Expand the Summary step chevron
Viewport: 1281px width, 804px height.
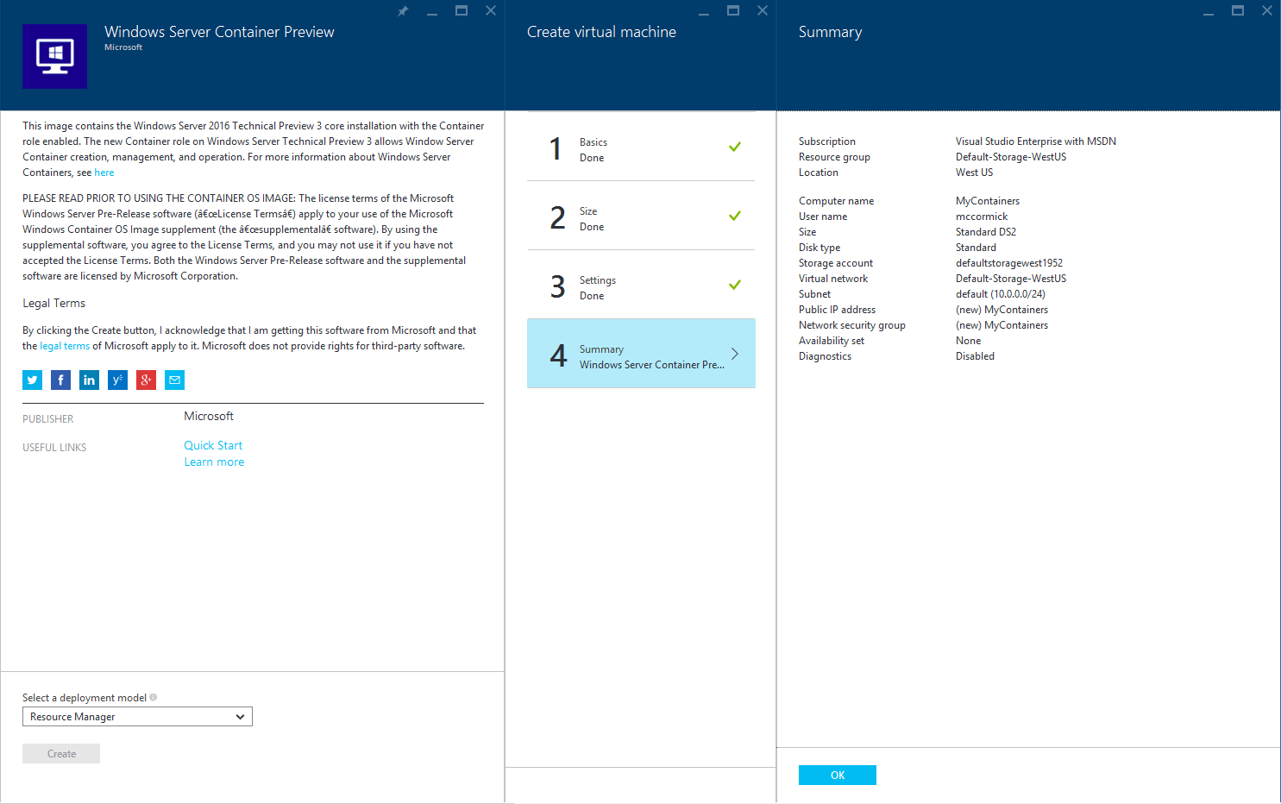[x=735, y=354]
